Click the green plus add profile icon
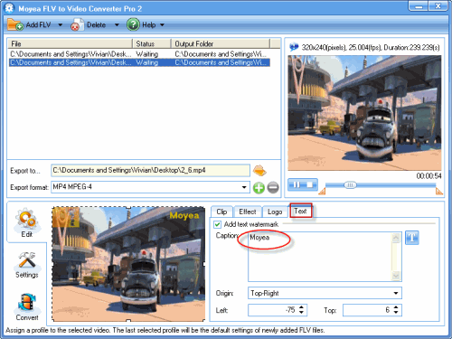The image size is (452, 339). coord(259,188)
